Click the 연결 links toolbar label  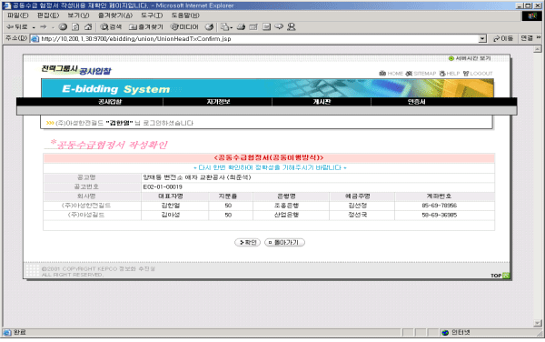527,38
